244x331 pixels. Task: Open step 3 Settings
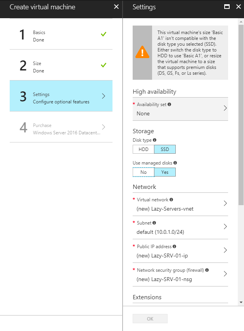[61, 98]
